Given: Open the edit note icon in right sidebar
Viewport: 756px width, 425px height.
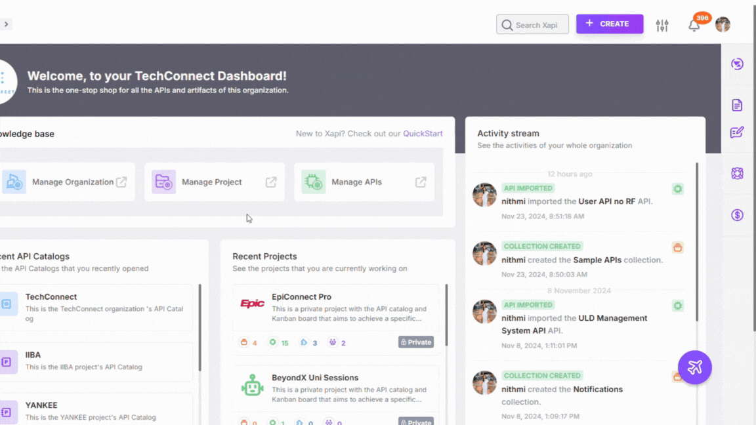Looking at the screenshot, I should tap(737, 132).
